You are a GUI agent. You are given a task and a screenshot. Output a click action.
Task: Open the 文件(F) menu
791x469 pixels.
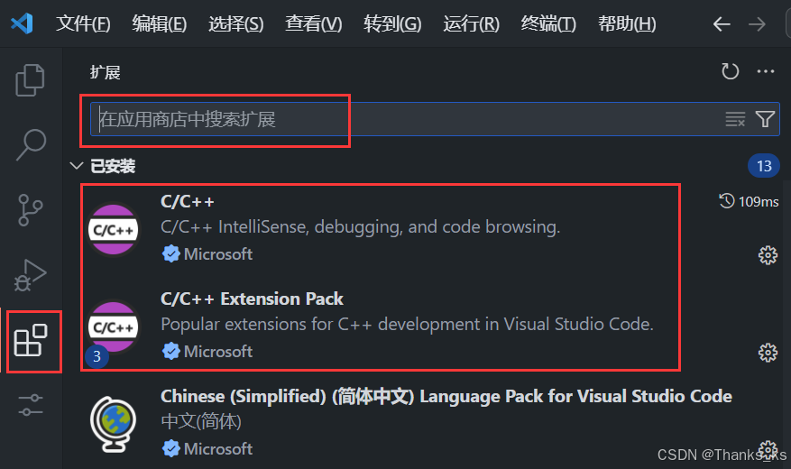[83, 23]
